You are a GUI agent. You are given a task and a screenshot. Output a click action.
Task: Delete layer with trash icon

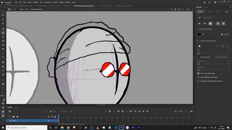pyautogui.click(x=17, y=117)
